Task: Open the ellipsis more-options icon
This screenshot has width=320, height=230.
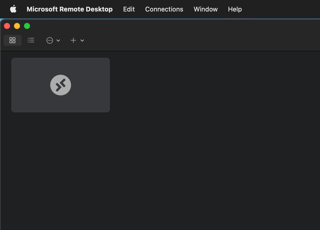Action: point(50,40)
